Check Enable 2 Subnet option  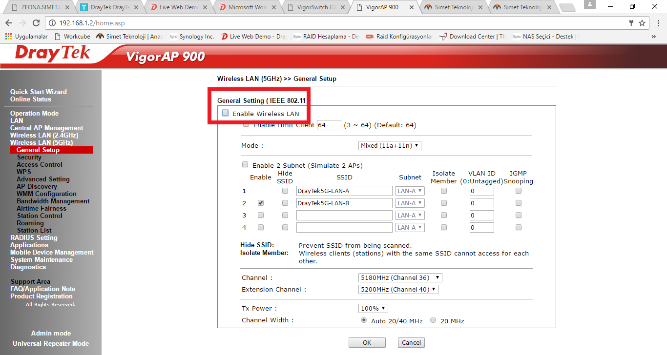point(245,165)
